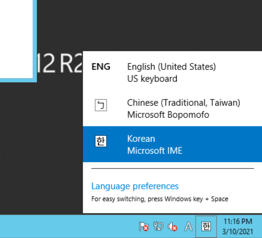The width and height of the screenshot is (262, 238).
Task: Click the Action Center flag tray icon
Action: click(144, 227)
